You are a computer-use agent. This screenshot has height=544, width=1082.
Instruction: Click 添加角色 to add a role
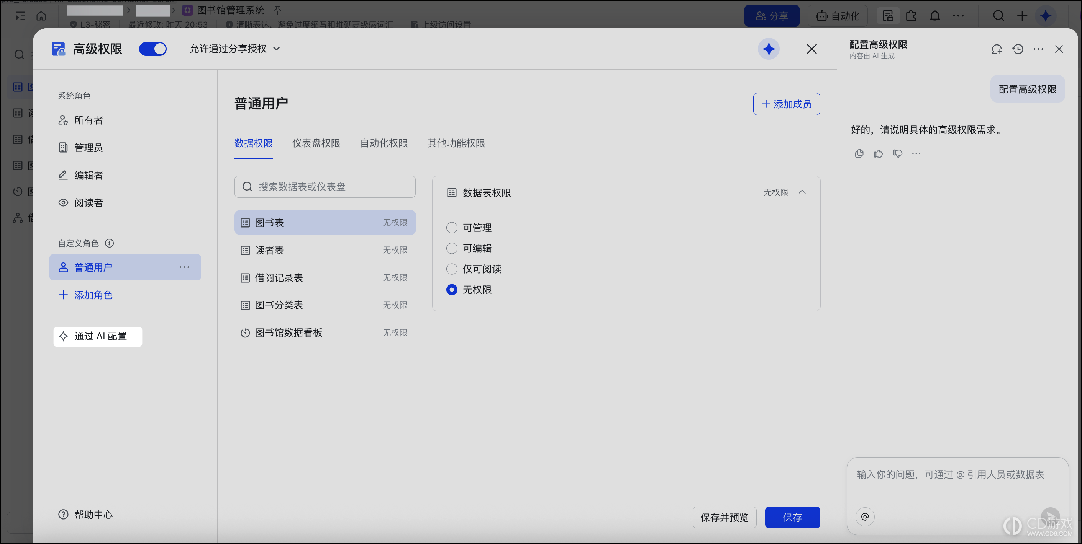[x=86, y=295]
